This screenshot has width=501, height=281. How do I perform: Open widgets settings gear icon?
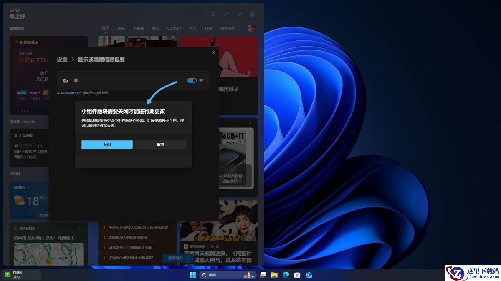252,14
